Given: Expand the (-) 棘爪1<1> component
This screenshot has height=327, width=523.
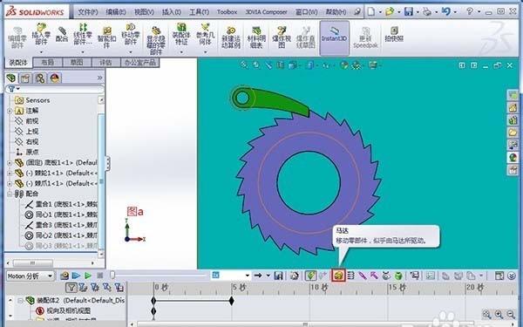Looking at the screenshot, I should click(10, 183).
